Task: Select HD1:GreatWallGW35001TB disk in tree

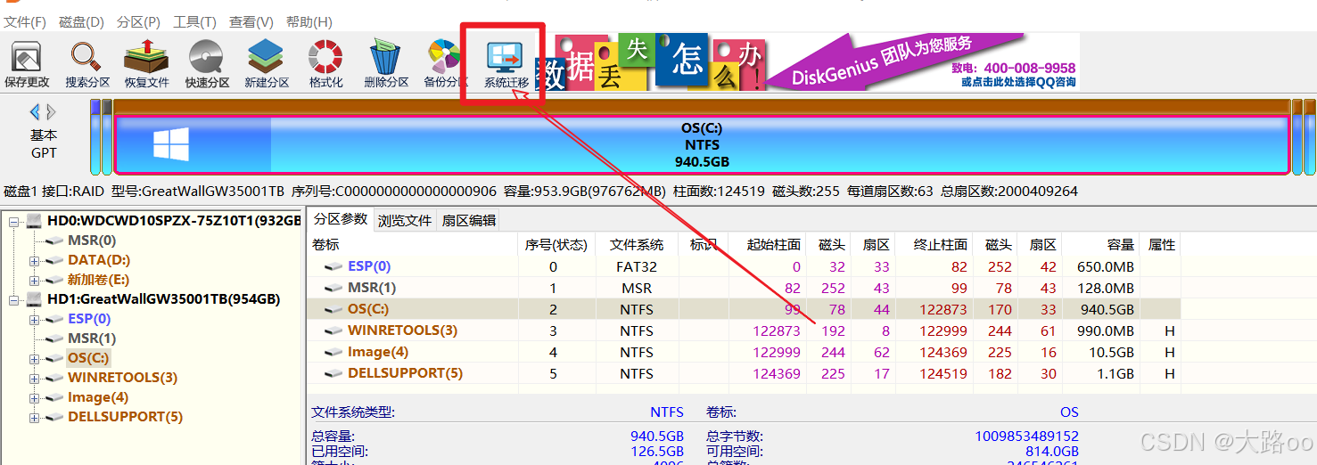Action: pos(164,299)
